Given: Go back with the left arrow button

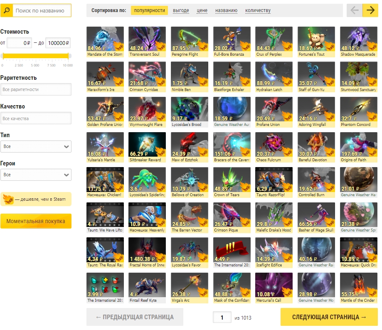Looking at the screenshot, I should point(355,10).
